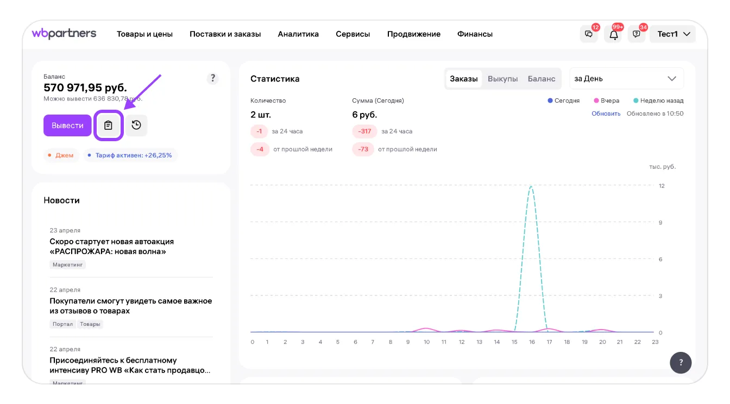Open the Аналитика menu
This screenshot has width=730, height=404.
click(298, 34)
